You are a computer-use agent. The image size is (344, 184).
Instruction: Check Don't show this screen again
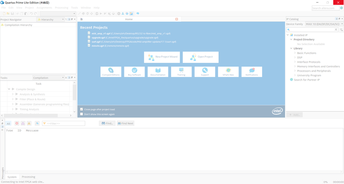(x=82, y=114)
